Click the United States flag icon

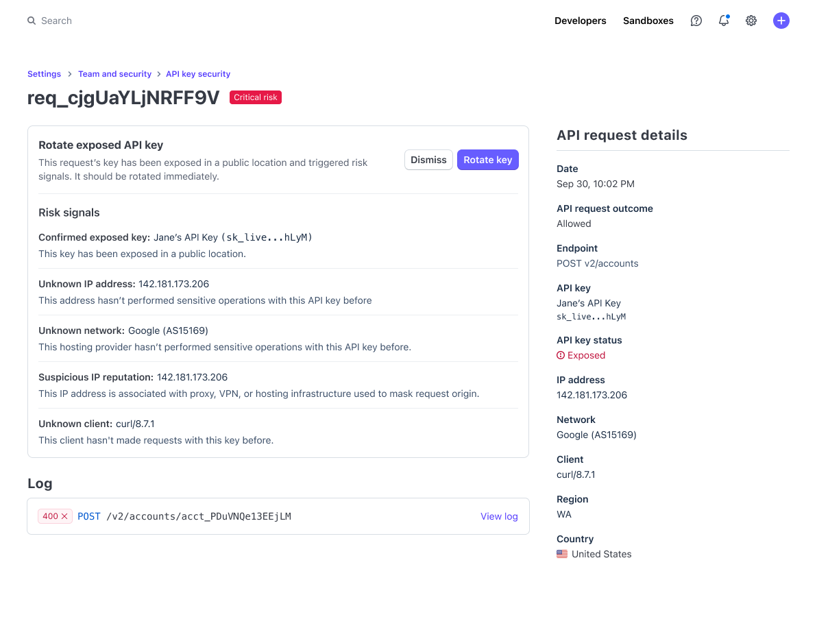[x=562, y=554]
